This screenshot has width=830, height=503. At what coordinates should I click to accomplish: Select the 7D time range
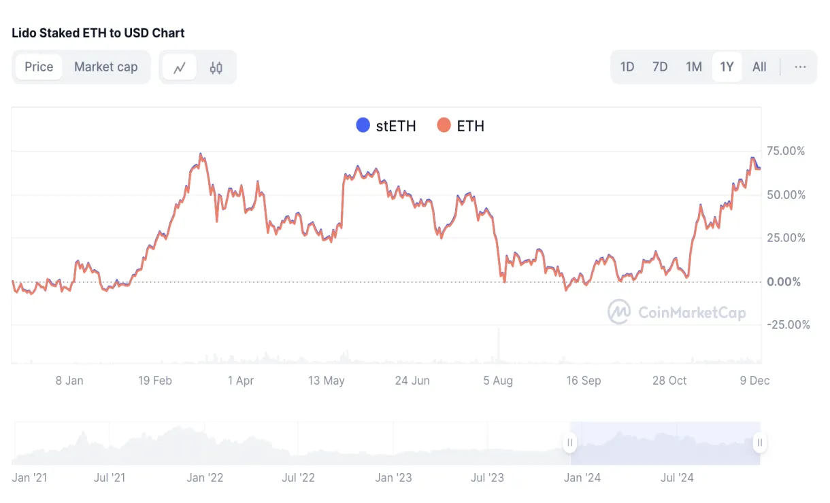660,67
